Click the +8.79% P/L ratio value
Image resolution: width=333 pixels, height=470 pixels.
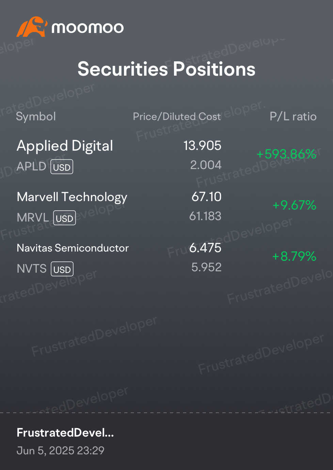point(295,256)
